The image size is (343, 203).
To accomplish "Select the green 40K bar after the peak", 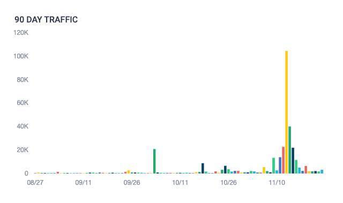I will tap(289, 150).
